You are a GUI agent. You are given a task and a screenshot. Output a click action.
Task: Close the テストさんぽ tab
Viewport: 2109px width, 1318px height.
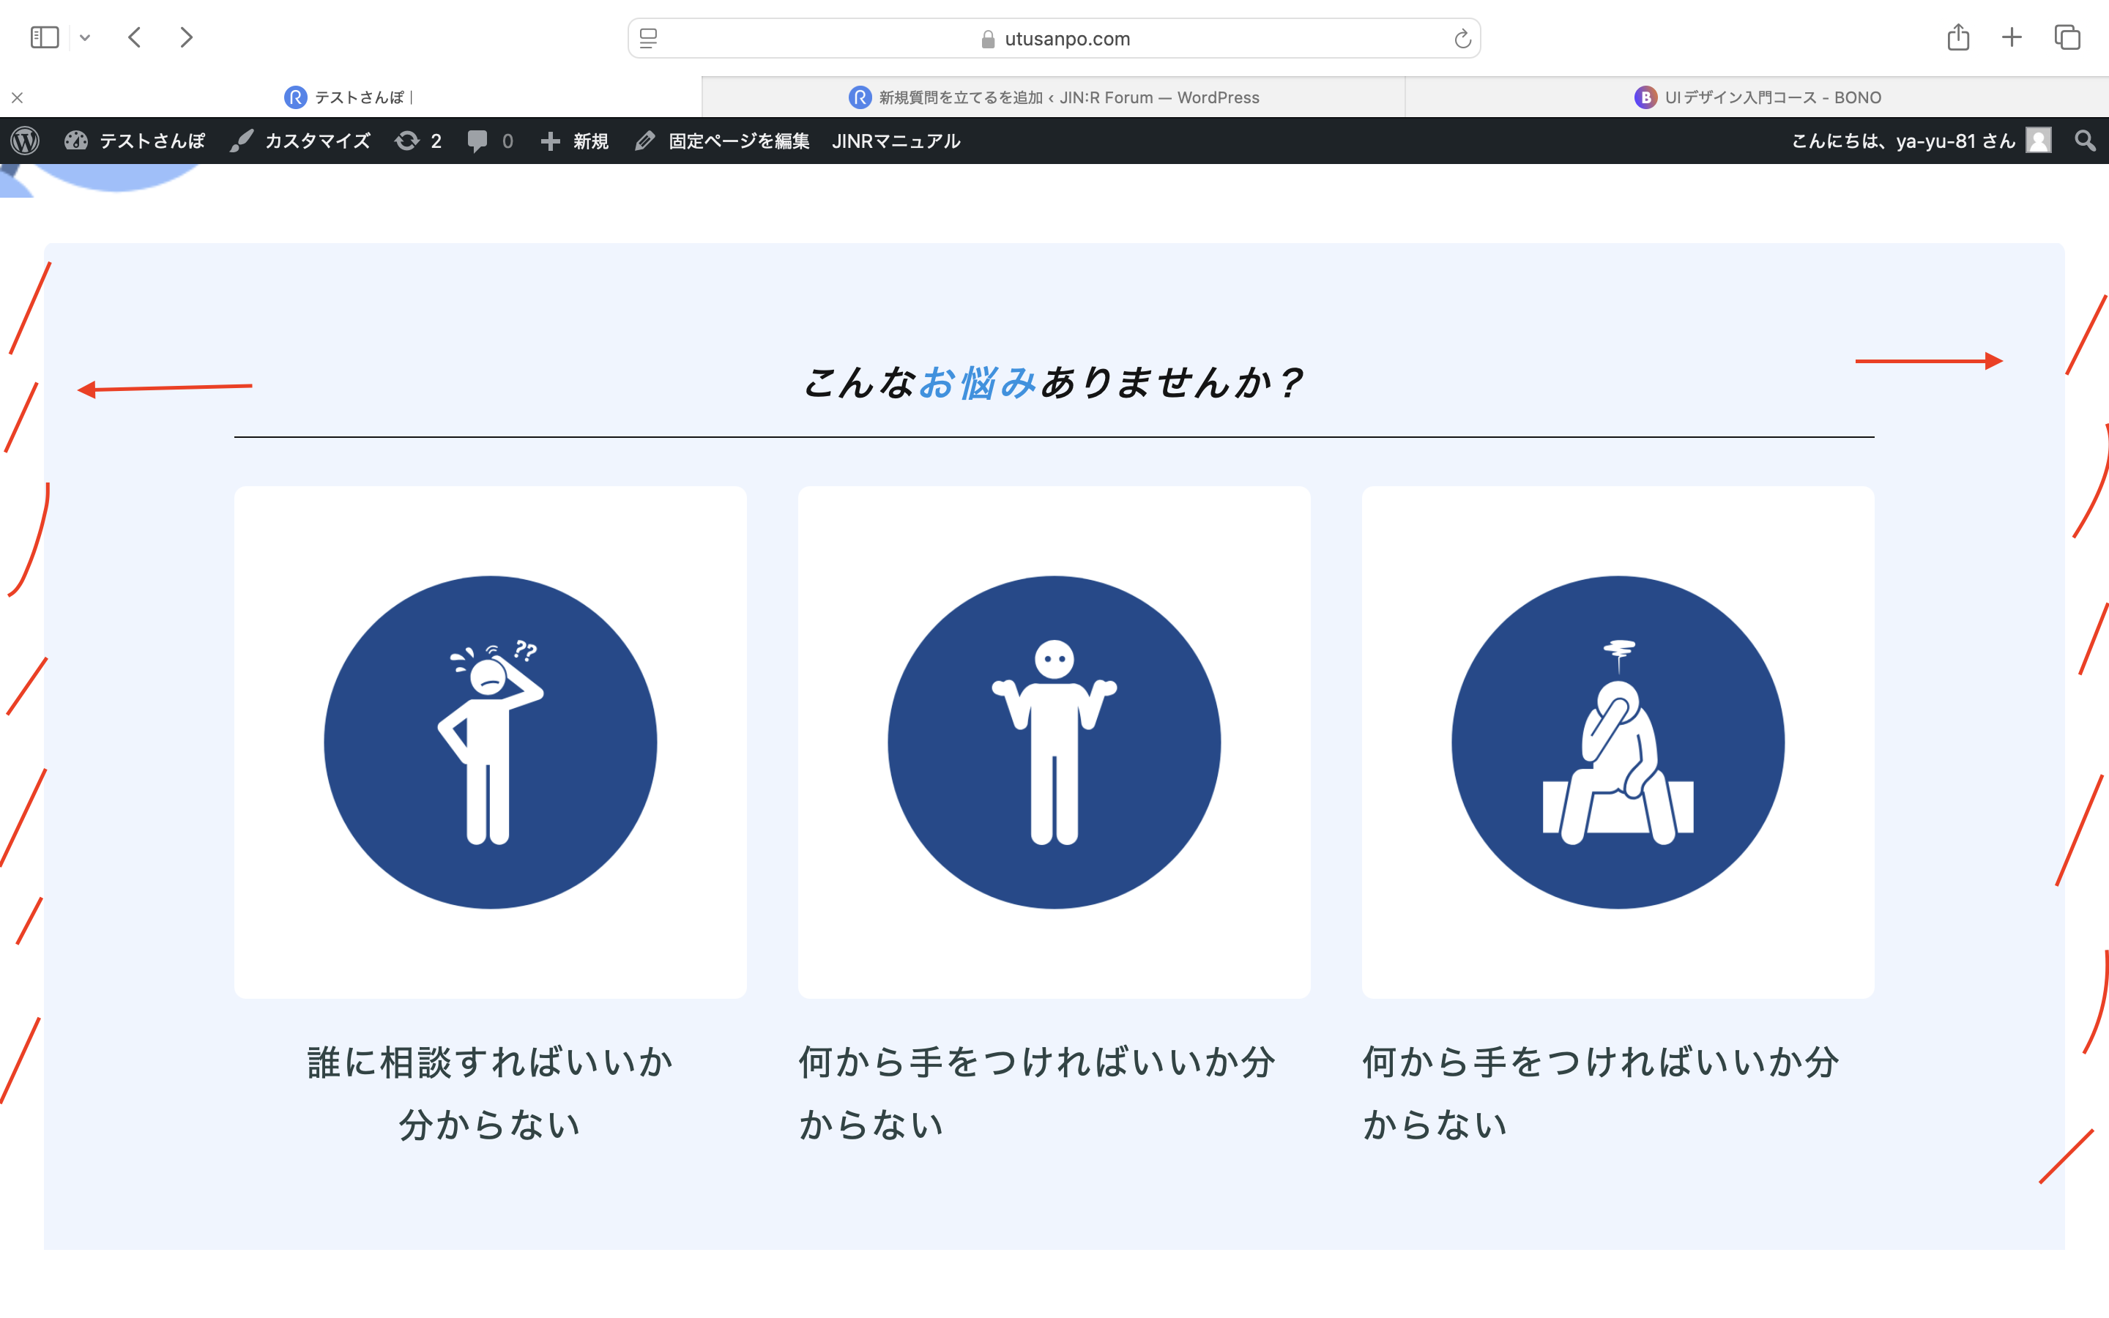pos(18,97)
